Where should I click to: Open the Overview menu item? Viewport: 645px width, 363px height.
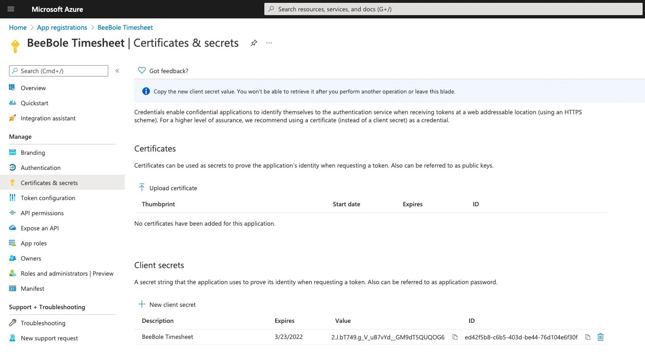[33, 88]
